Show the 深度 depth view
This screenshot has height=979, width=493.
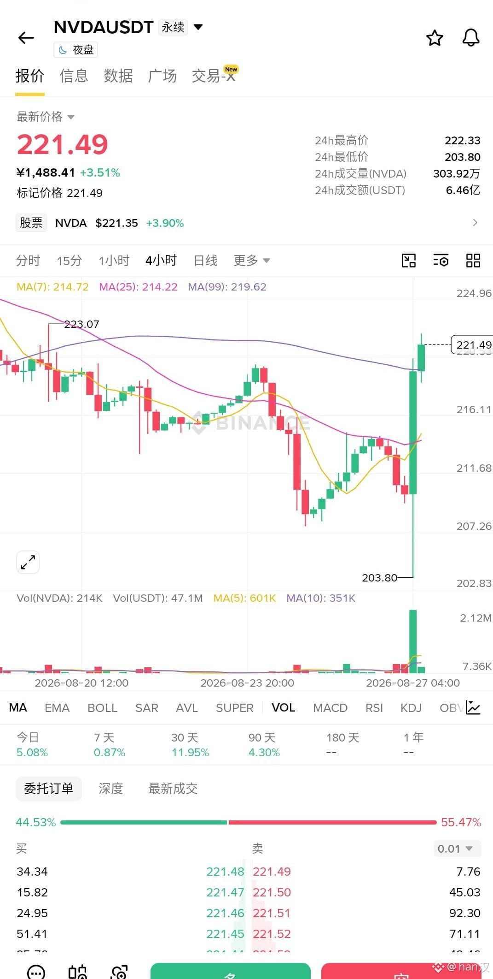coord(111,789)
